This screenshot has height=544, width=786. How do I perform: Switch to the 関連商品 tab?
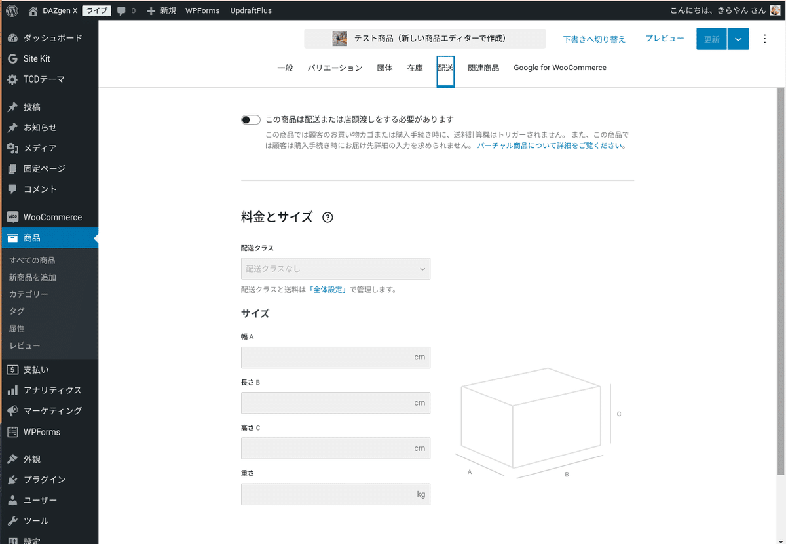[483, 68]
